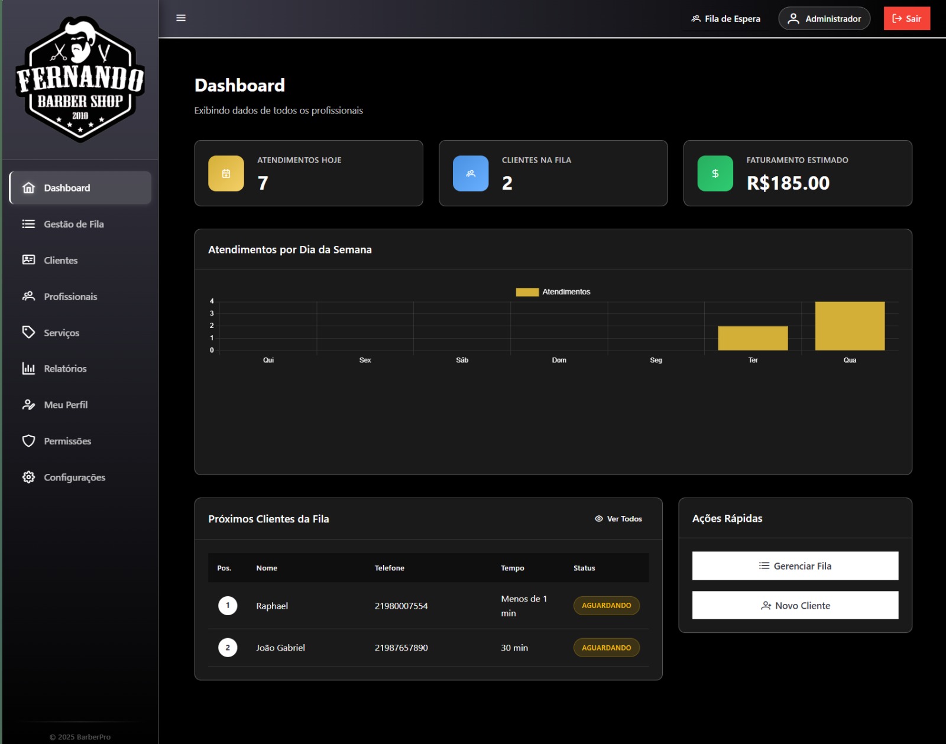946x744 pixels.
Task: Open Meu Perfil from sidebar
Action: pyautogui.click(x=66, y=405)
